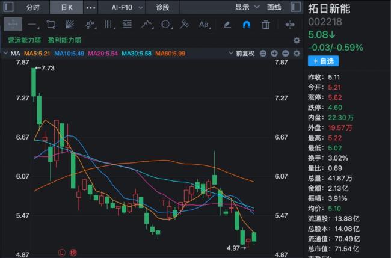Click the red L marker on timeline
Viewport: 391px width, 258px height.
pyautogui.click(x=61, y=253)
